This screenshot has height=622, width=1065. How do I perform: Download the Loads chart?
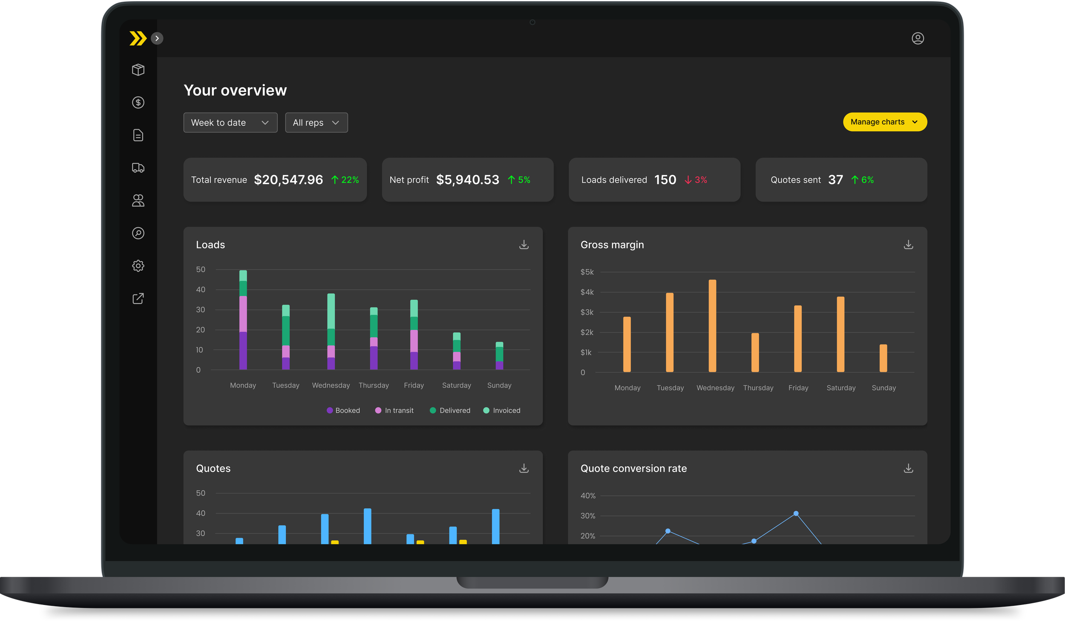524,245
